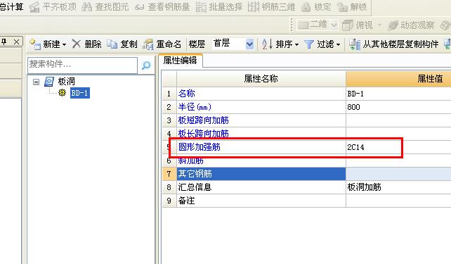The height and width of the screenshot is (264, 451).
Task: Click the 重命名 (Rename) icon
Action: pos(148,44)
